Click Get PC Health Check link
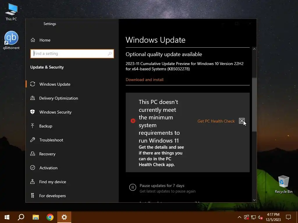This screenshot has height=223, width=298. click(x=216, y=121)
